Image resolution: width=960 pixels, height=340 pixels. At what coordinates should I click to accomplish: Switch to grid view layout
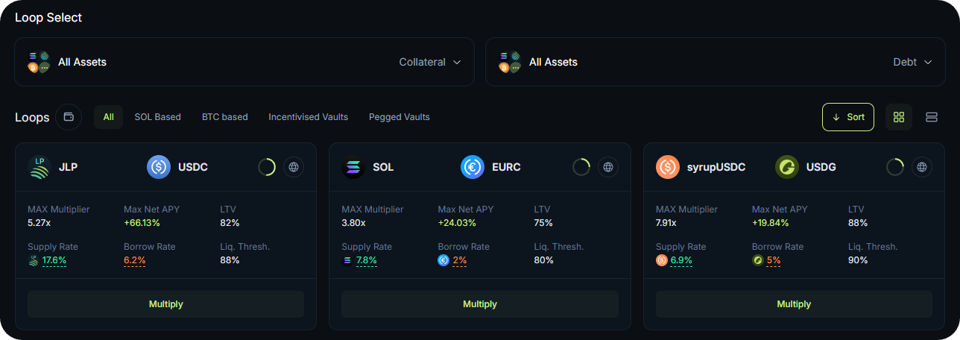pyautogui.click(x=899, y=117)
